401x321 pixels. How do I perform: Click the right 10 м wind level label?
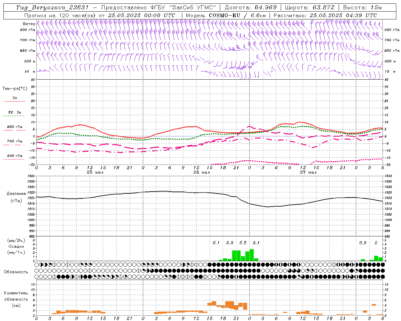pos(390,71)
